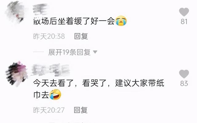This screenshot has height=123, width=197.
Task: Click the timestamp 昨天20:27
Action: pyautogui.click(x=49, y=110)
